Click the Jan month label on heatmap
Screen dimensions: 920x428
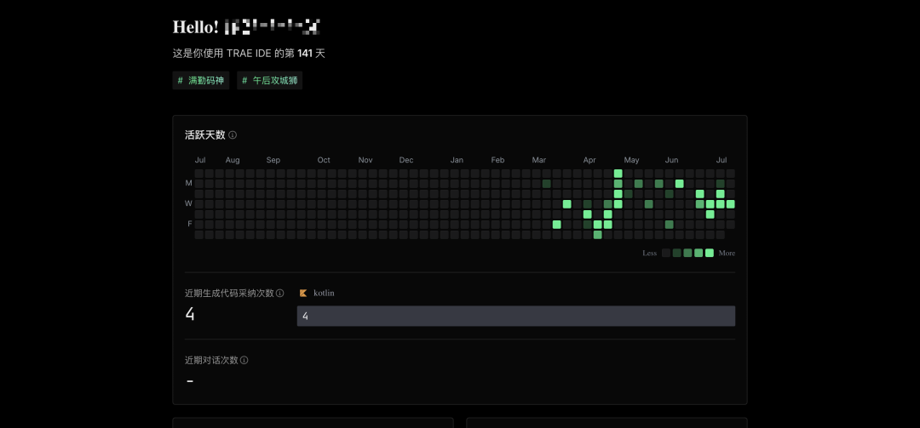pos(457,160)
